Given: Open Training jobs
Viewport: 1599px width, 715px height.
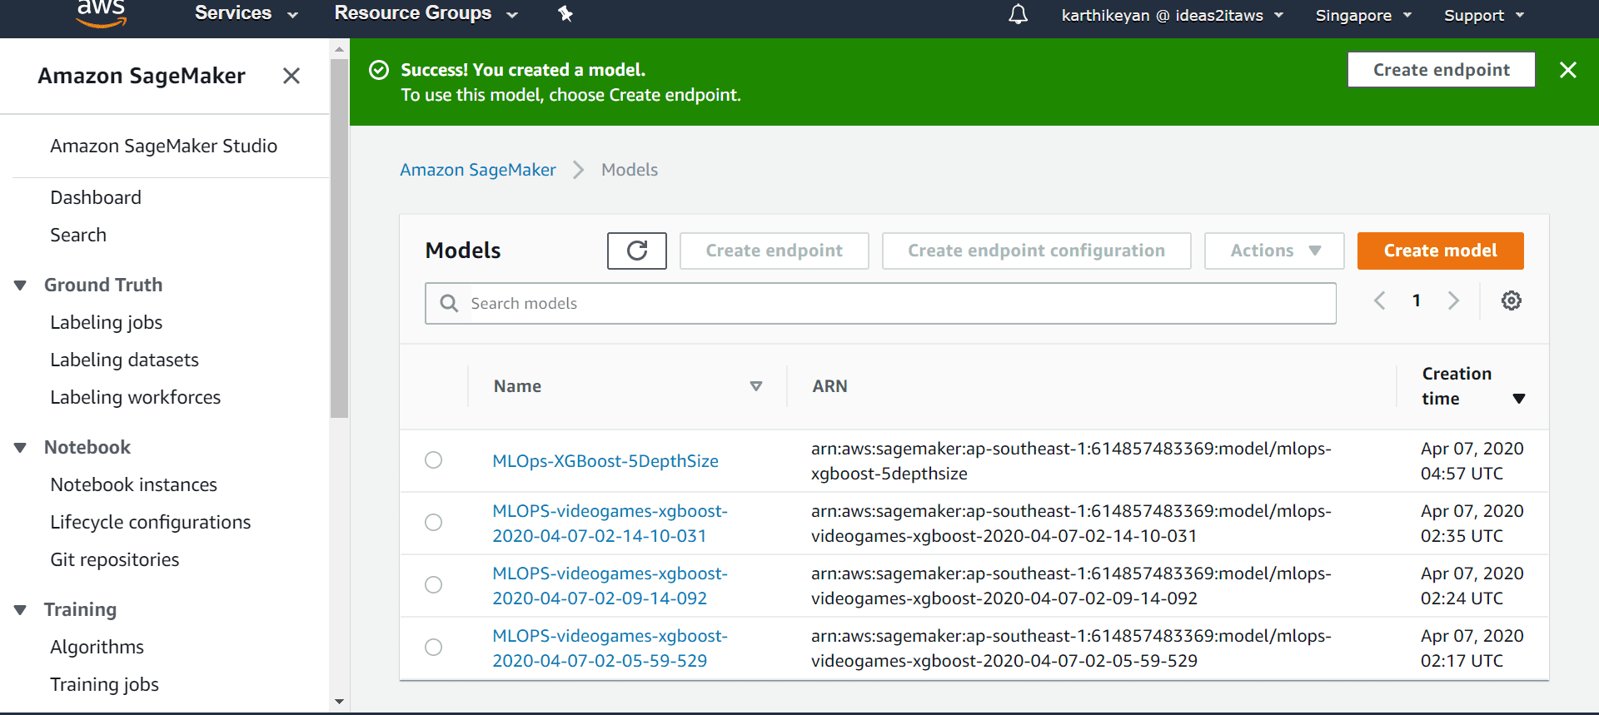Looking at the screenshot, I should click(x=104, y=684).
